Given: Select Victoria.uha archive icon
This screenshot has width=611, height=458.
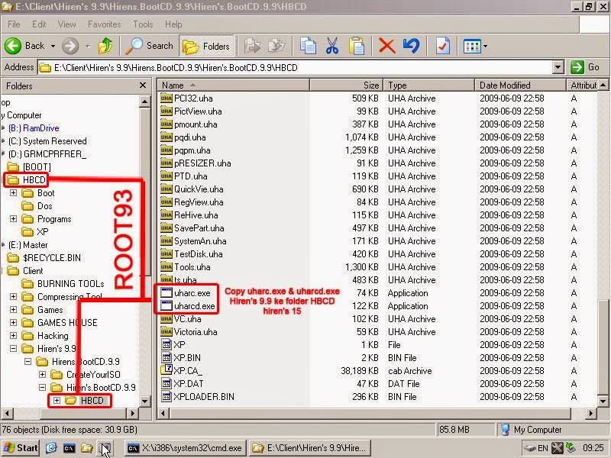Looking at the screenshot, I should [166, 332].
